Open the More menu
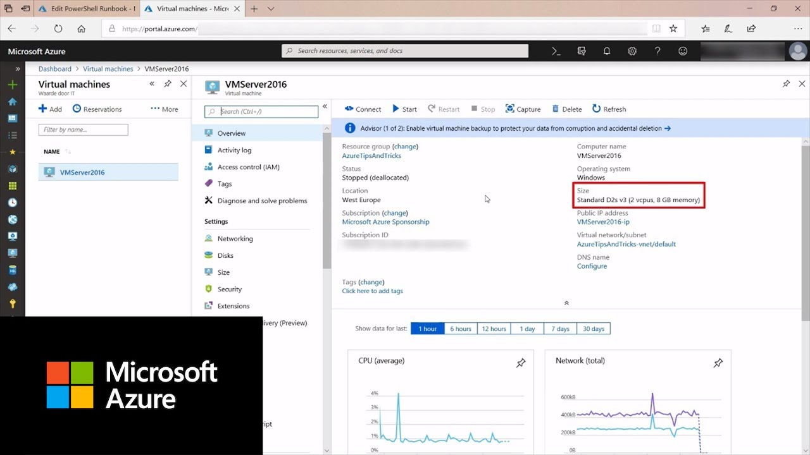This screenshot has height=455, width=810. [x=165, y=109]
